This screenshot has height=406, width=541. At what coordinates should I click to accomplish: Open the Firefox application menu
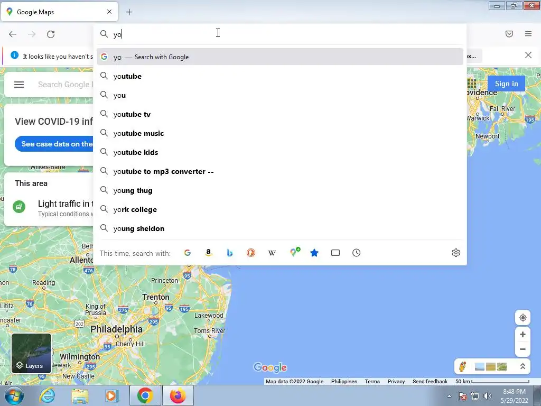(x=528, y=34)
